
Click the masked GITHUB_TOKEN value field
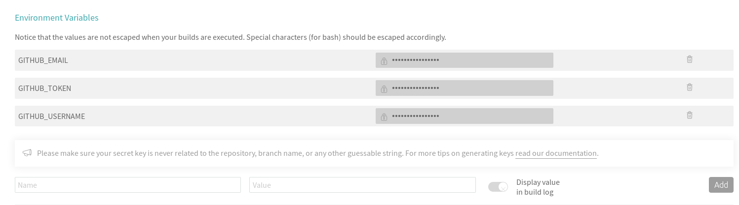[x=469, y=88]
